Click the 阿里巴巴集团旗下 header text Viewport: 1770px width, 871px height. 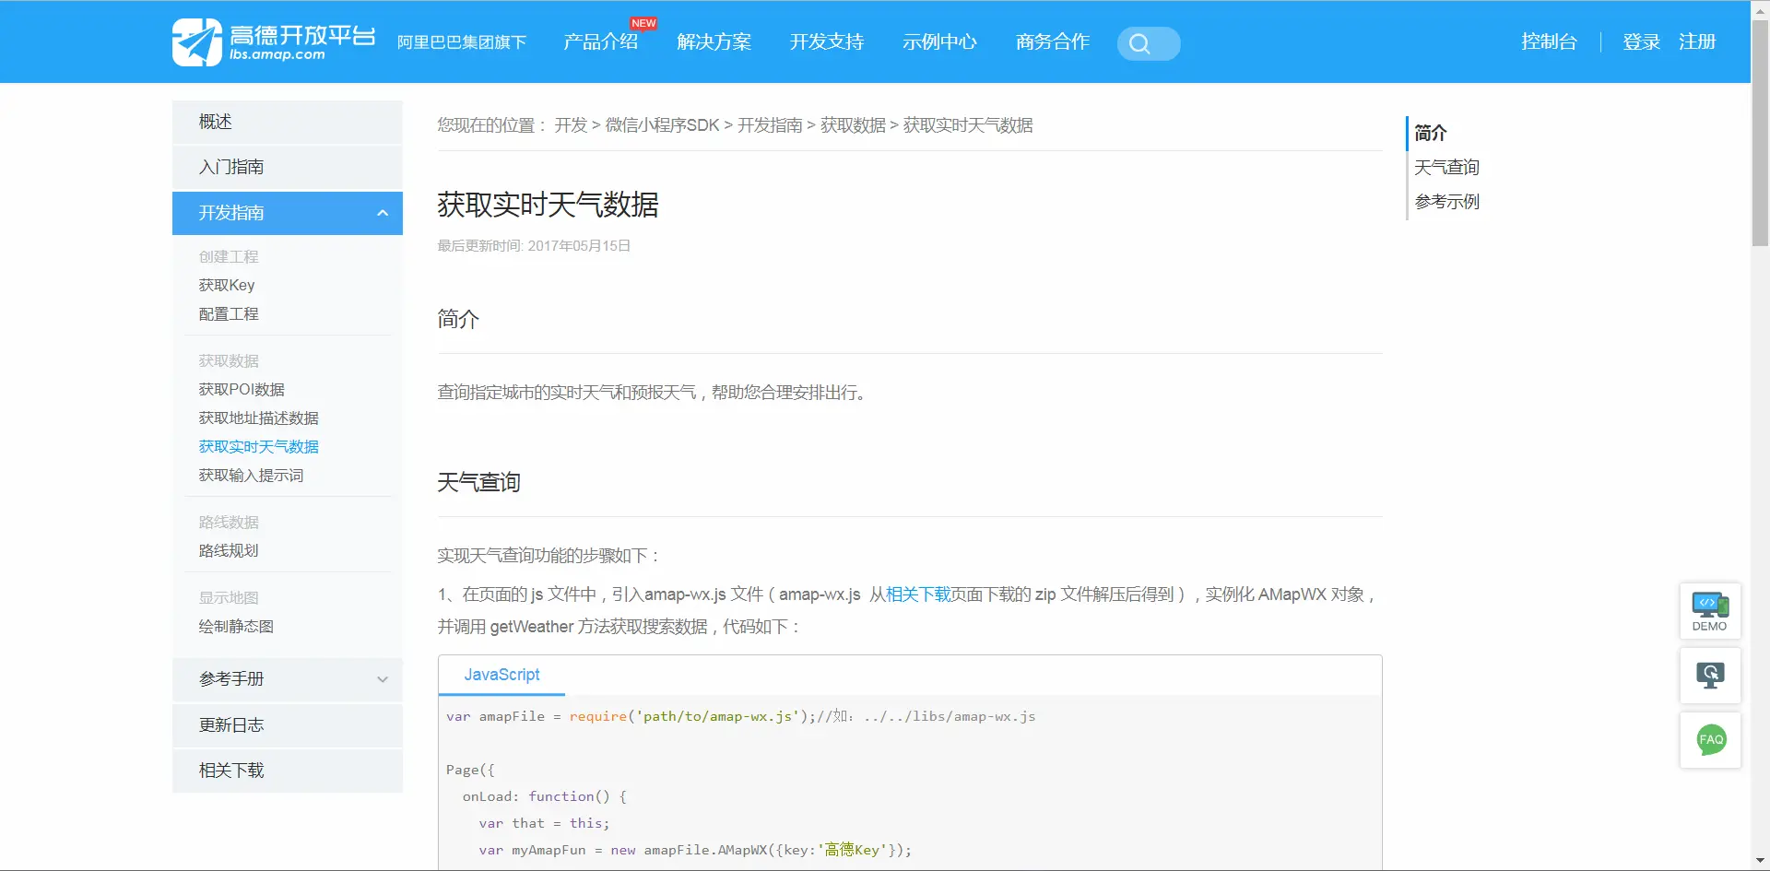pyautogui.click(x=462, y=42)
